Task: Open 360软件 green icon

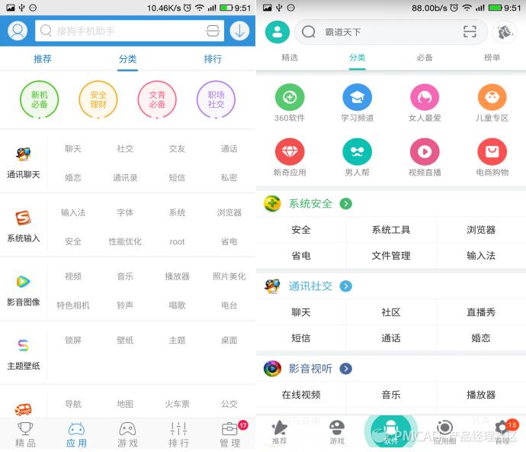Action: (290, 98)
